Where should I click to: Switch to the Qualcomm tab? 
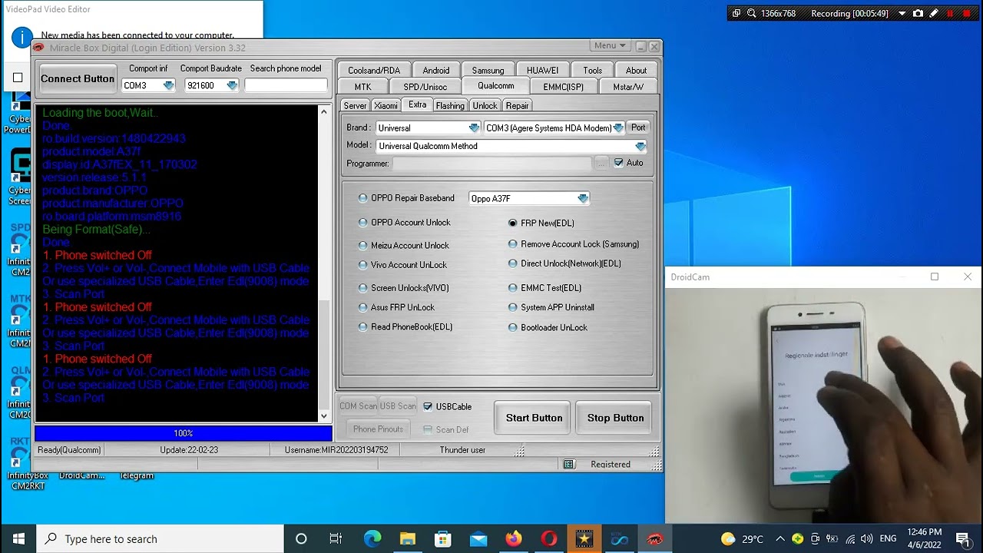point(495,86)
